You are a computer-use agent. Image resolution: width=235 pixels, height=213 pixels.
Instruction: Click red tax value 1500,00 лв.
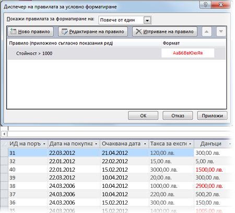click(x=209, y=170)
